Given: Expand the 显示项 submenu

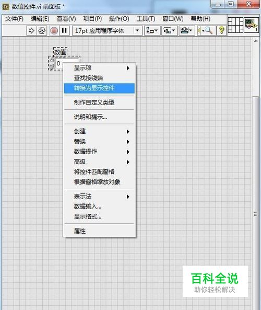Looking at the screenshot, I should (99, 68).
